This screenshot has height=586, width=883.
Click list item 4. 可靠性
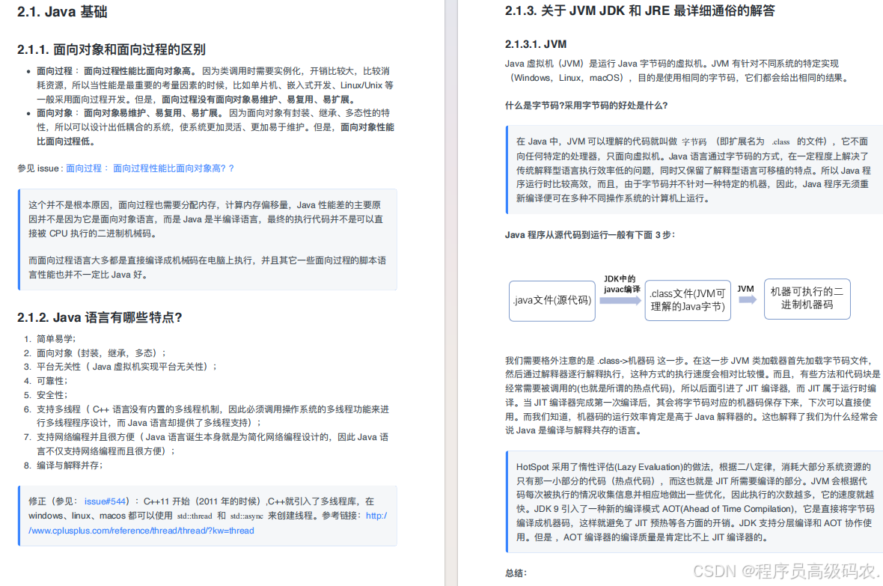[x=45, y=381]
